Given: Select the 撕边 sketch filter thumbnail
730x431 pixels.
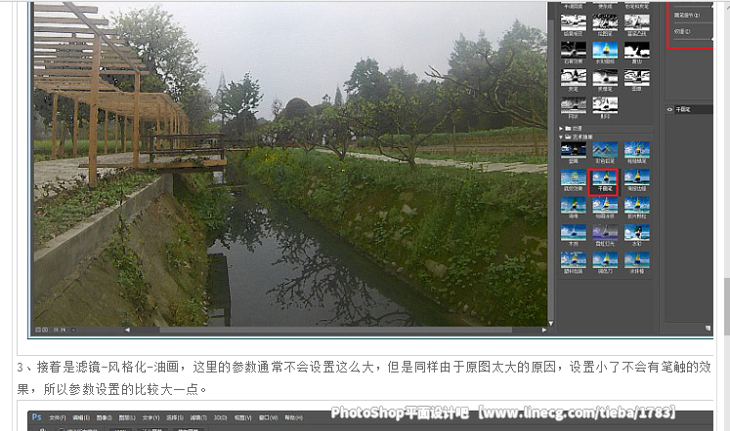Looking at the screenshot, I should coord(636,50).
